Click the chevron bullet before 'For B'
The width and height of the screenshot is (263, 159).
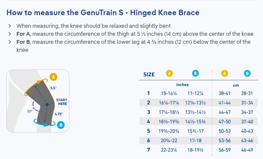pos(10,42)
